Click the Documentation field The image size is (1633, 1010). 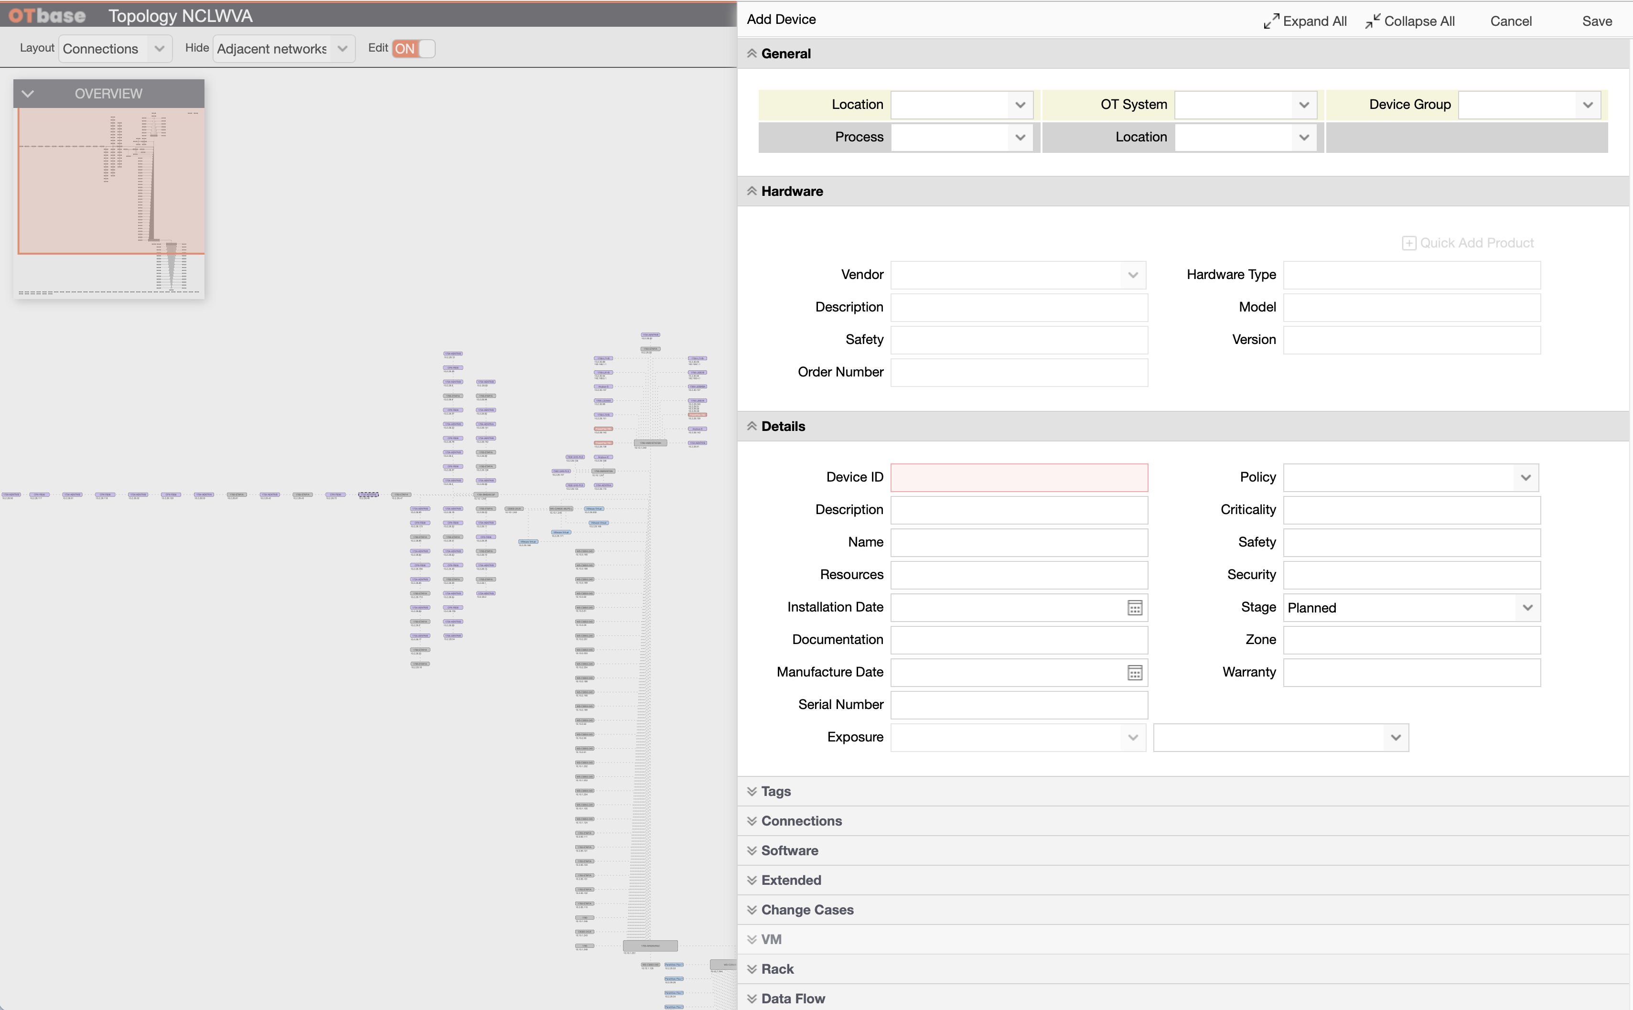1019,640
